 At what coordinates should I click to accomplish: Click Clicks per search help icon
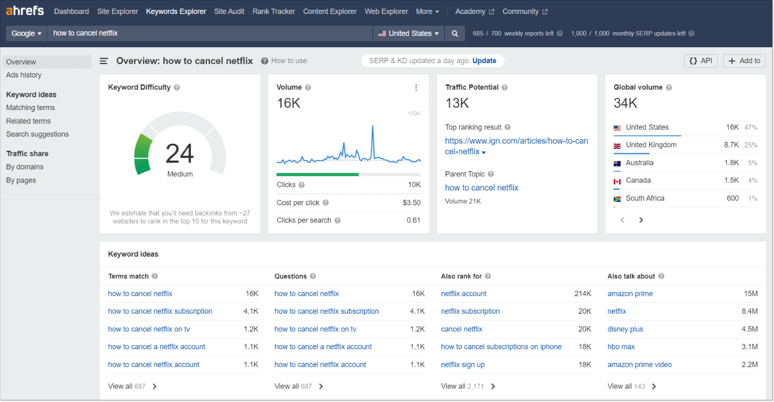click(338, 220)
